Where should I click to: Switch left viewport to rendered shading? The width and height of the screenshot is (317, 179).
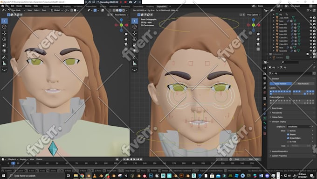coord(124,10)
